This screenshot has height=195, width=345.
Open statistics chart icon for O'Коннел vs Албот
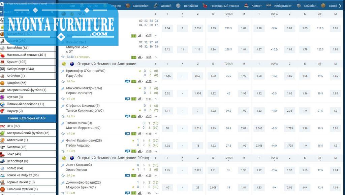139,81
